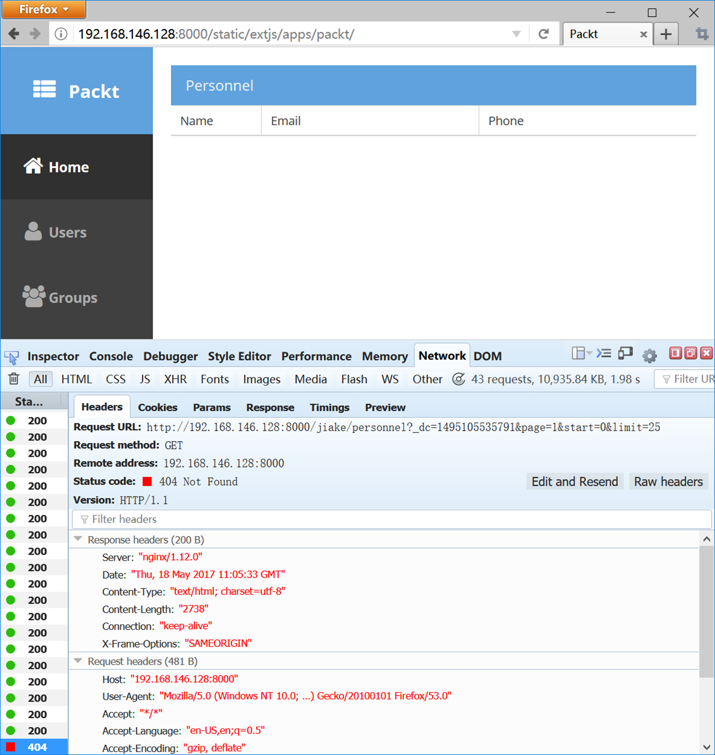Screen dimensions: 715x755
Task: Toggle the HTML network filter
Action: (x=77, y=379)
